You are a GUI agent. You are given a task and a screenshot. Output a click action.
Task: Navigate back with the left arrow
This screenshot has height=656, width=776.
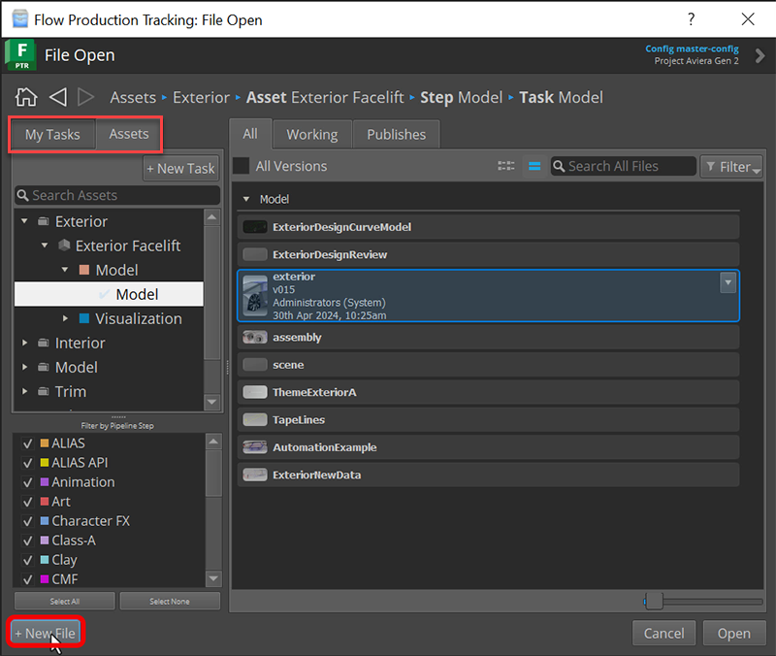click(58, 97)
